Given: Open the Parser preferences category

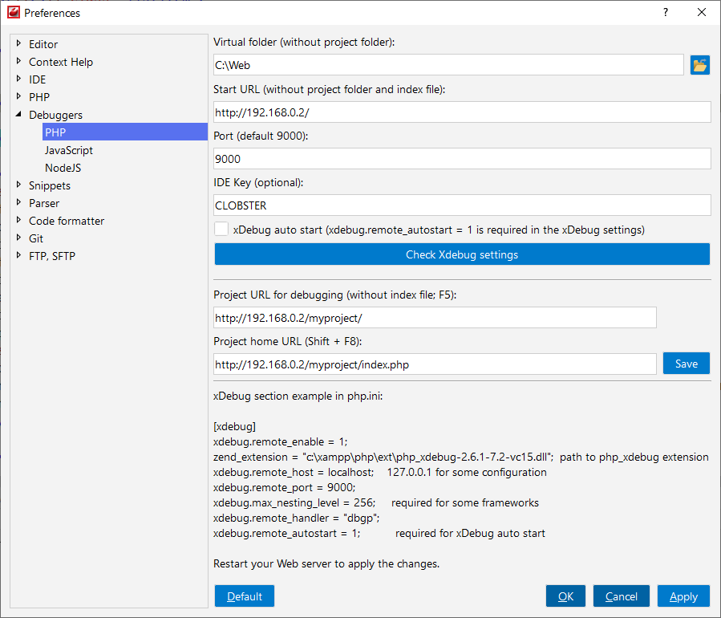Looking at the screenshot, I should pos(44,203).
